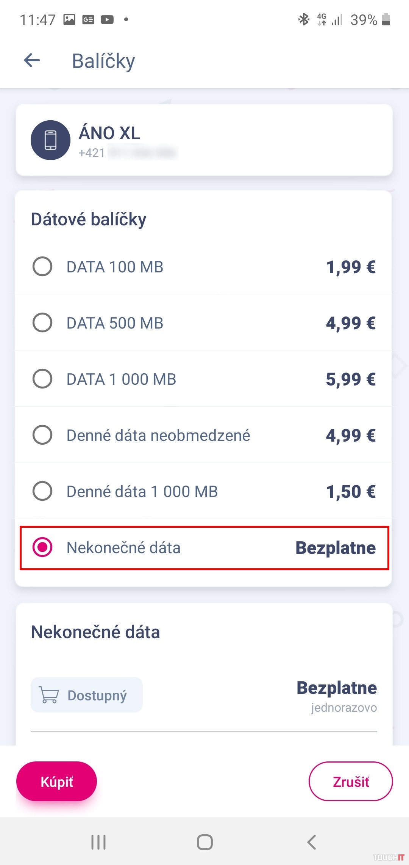This screenshot has width=409, height=865.
Task: Tap the Dostupný availability badge
Action: tap(87, 695)
